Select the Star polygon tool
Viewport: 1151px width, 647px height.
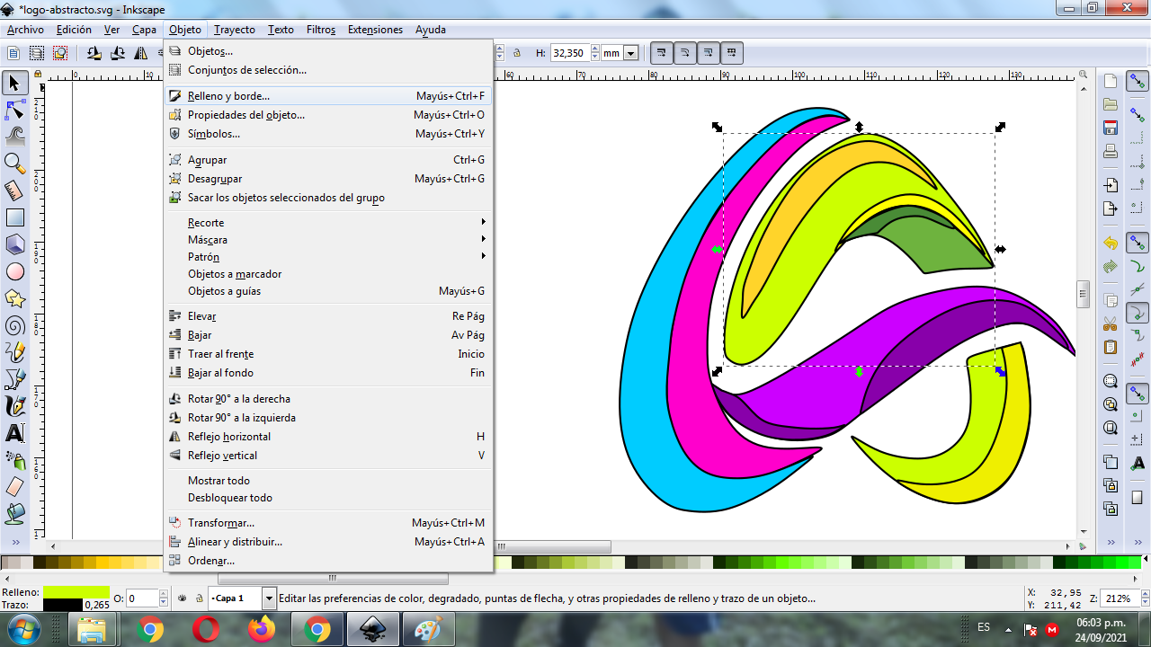[x=14, y=298]
